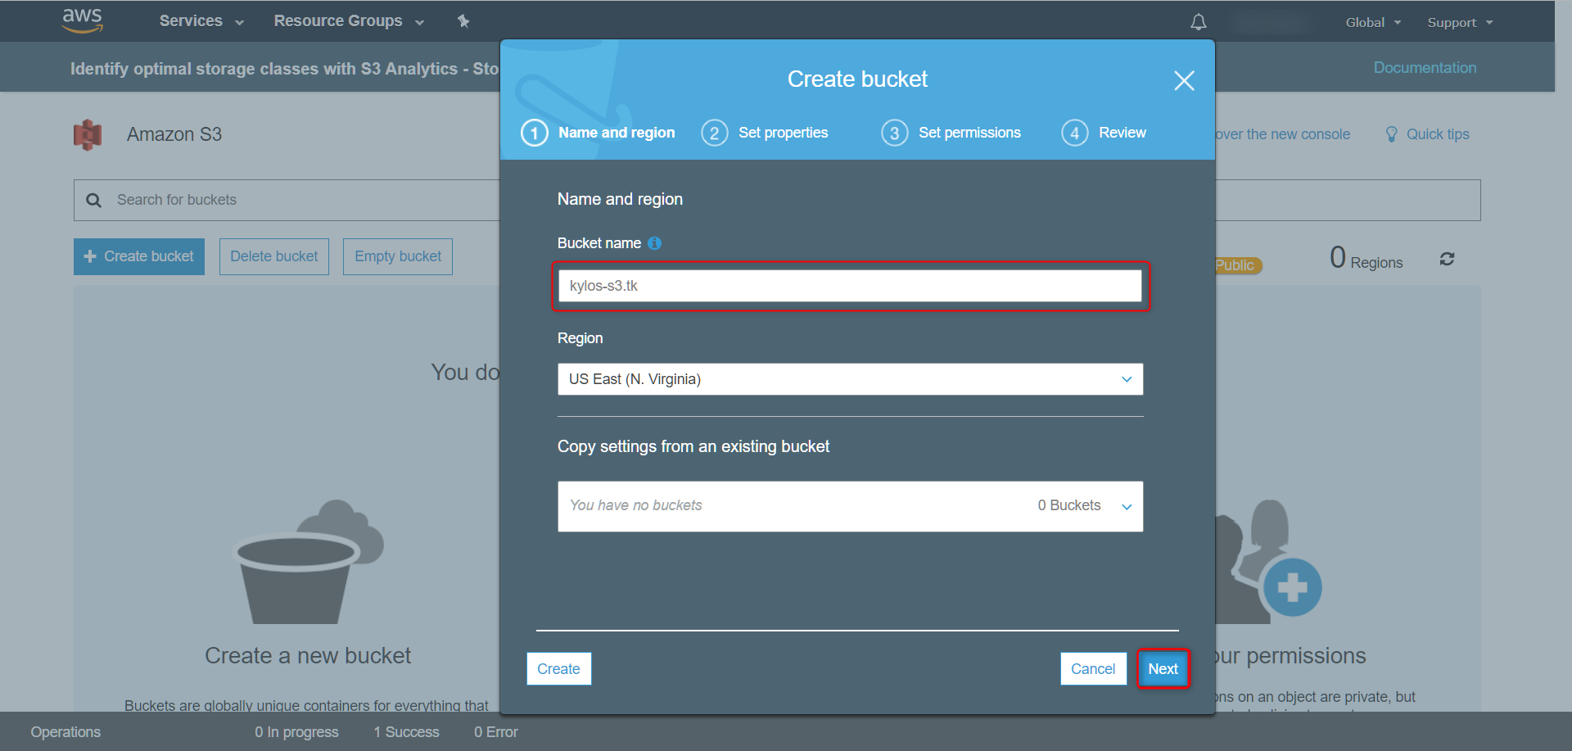Click the Quick tips link
This screenshot has height=751, width=1572.
(x=1438, y=134)
